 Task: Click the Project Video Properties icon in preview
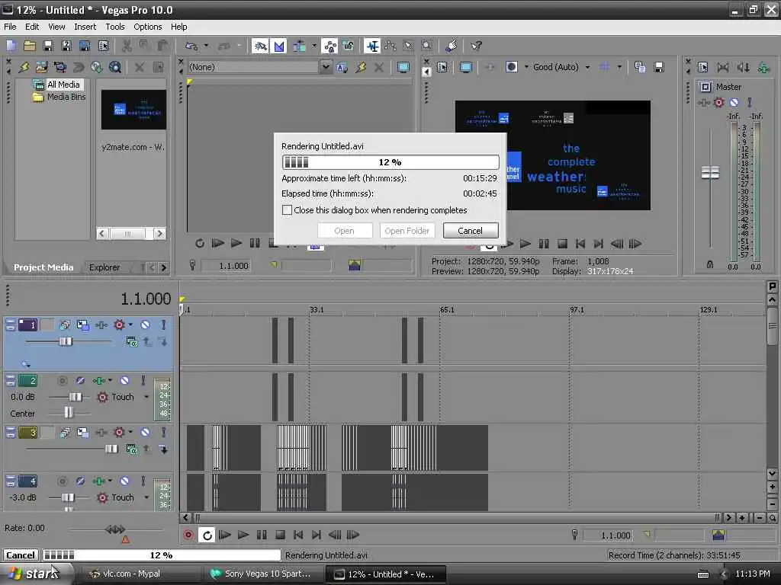click(442, 67)
